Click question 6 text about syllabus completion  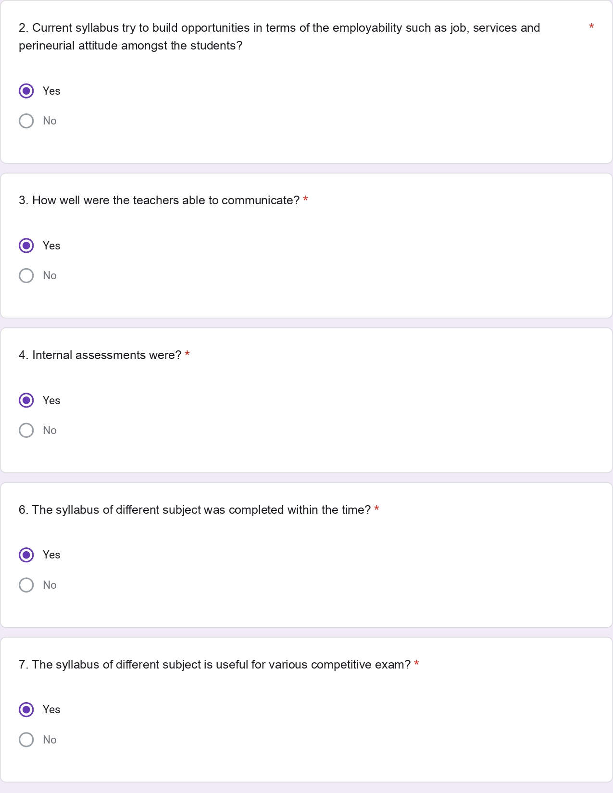194,510
